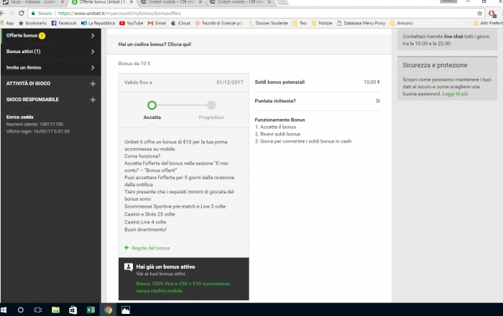
Task: Open the iCloud bookmark
Action: [180, 23]
